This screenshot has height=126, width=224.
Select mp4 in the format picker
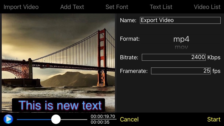click(x=181, y=39)
